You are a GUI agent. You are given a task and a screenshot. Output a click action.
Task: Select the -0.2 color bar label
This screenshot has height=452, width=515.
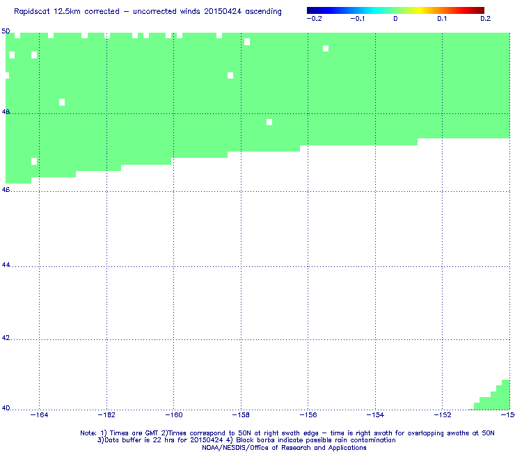coord(314,19)
